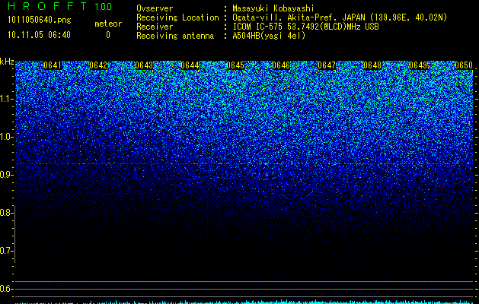Click the meteor count value 0
479x304 pixels.
pyautogui.click(x=108, y=35)
